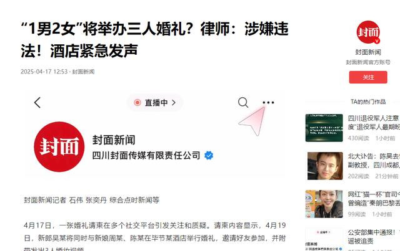Expand the 直播中 chevron arrow

coord(174,103)
